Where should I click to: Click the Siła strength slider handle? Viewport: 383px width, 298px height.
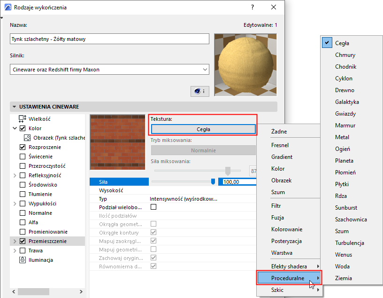tap(213, 181)
